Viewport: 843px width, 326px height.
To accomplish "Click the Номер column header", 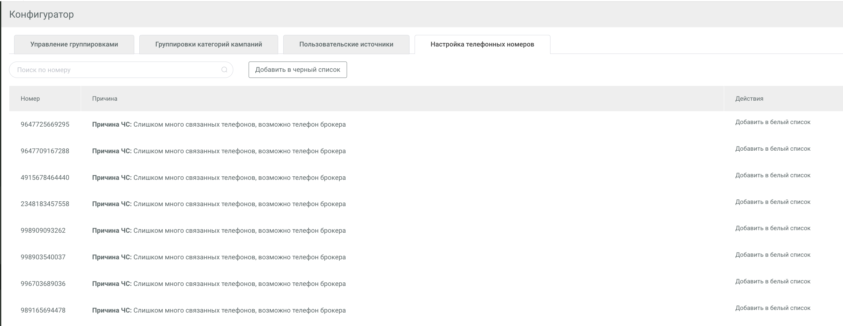I will (30, 98).
